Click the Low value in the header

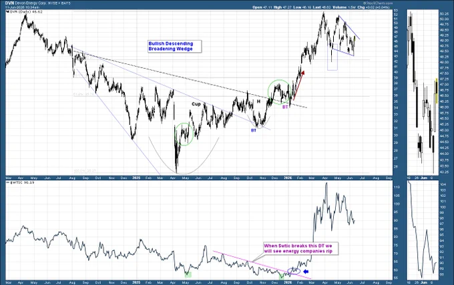302,7
